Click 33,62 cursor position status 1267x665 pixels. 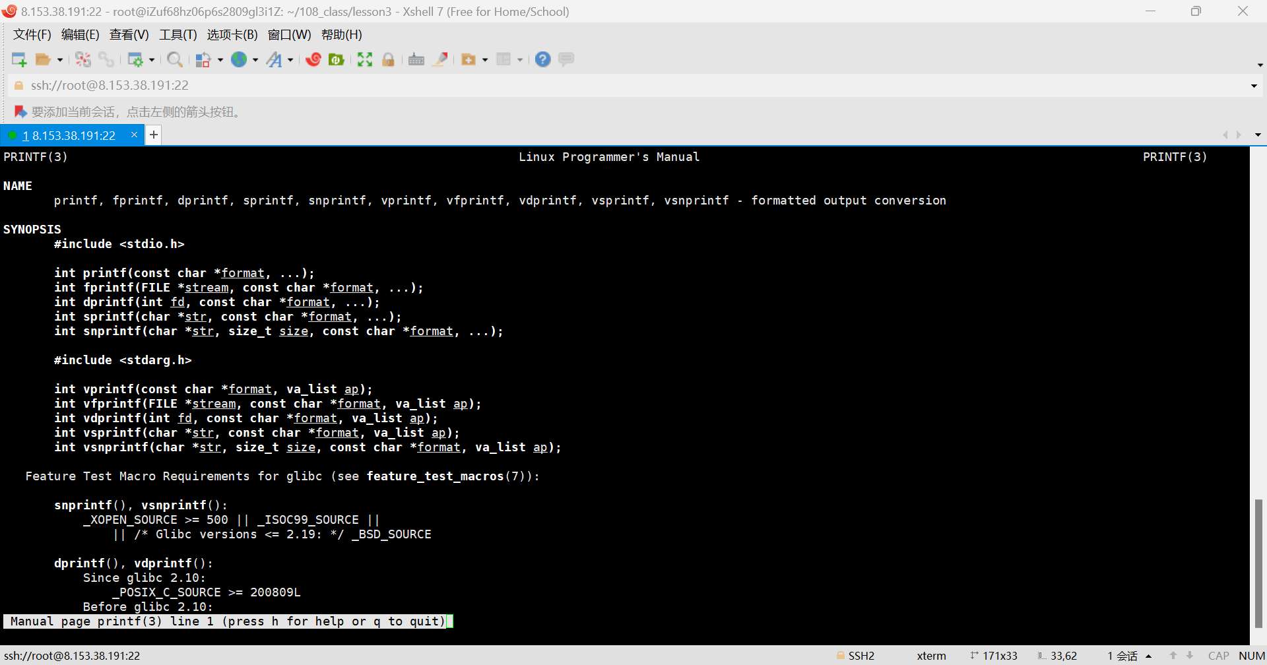1057,656
